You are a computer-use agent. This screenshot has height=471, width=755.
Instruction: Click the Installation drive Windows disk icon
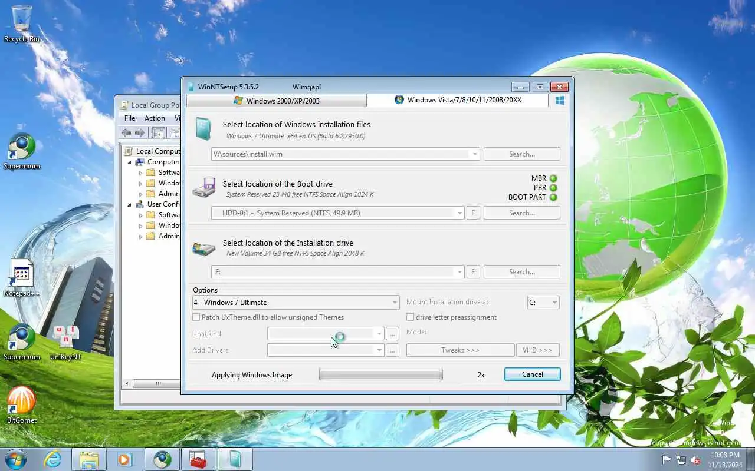204,248
